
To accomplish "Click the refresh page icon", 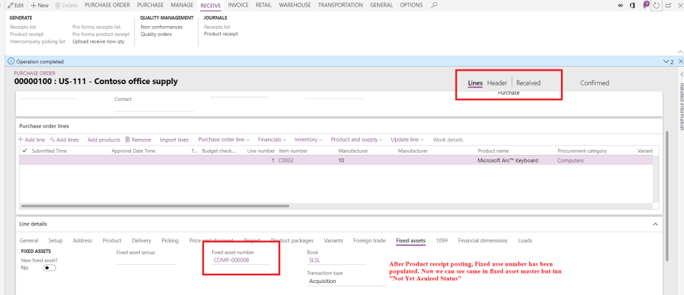I will (x=657, y=5).
